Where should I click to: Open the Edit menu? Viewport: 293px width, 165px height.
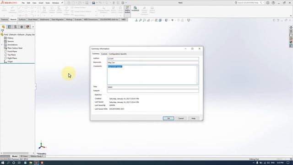28,3
